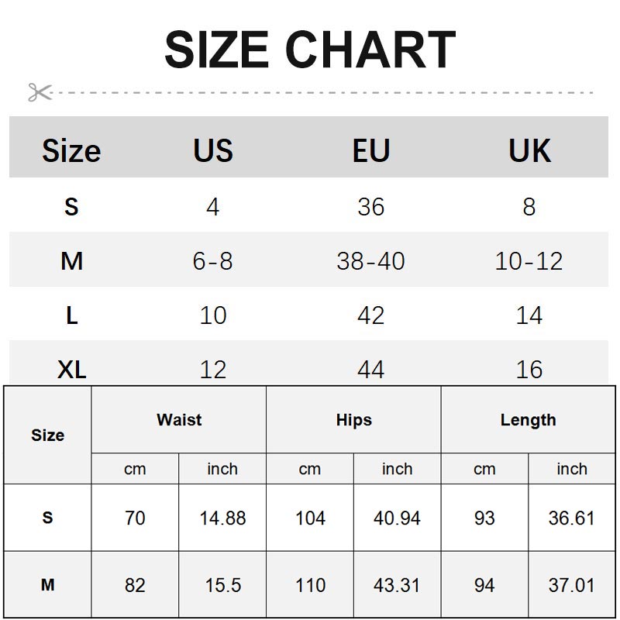The height and width of the screenshot is (620, 620).
Task: Select the UK column header
Action: pos(529,150)
